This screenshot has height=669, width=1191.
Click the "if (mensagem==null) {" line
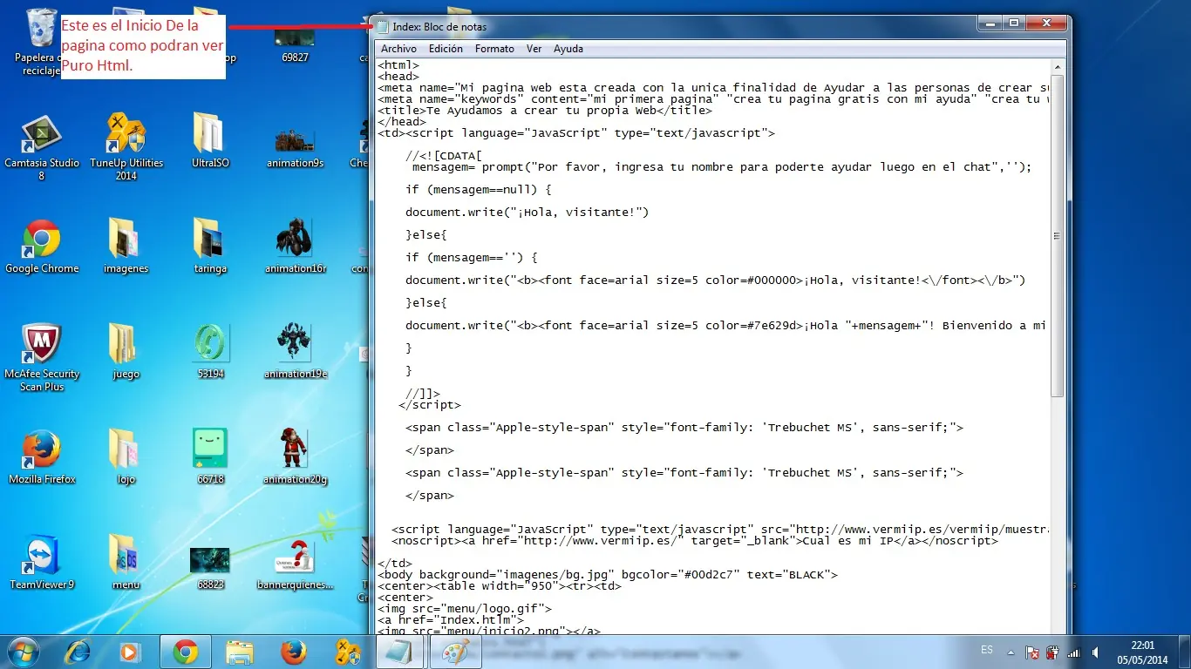coord(479,189)
